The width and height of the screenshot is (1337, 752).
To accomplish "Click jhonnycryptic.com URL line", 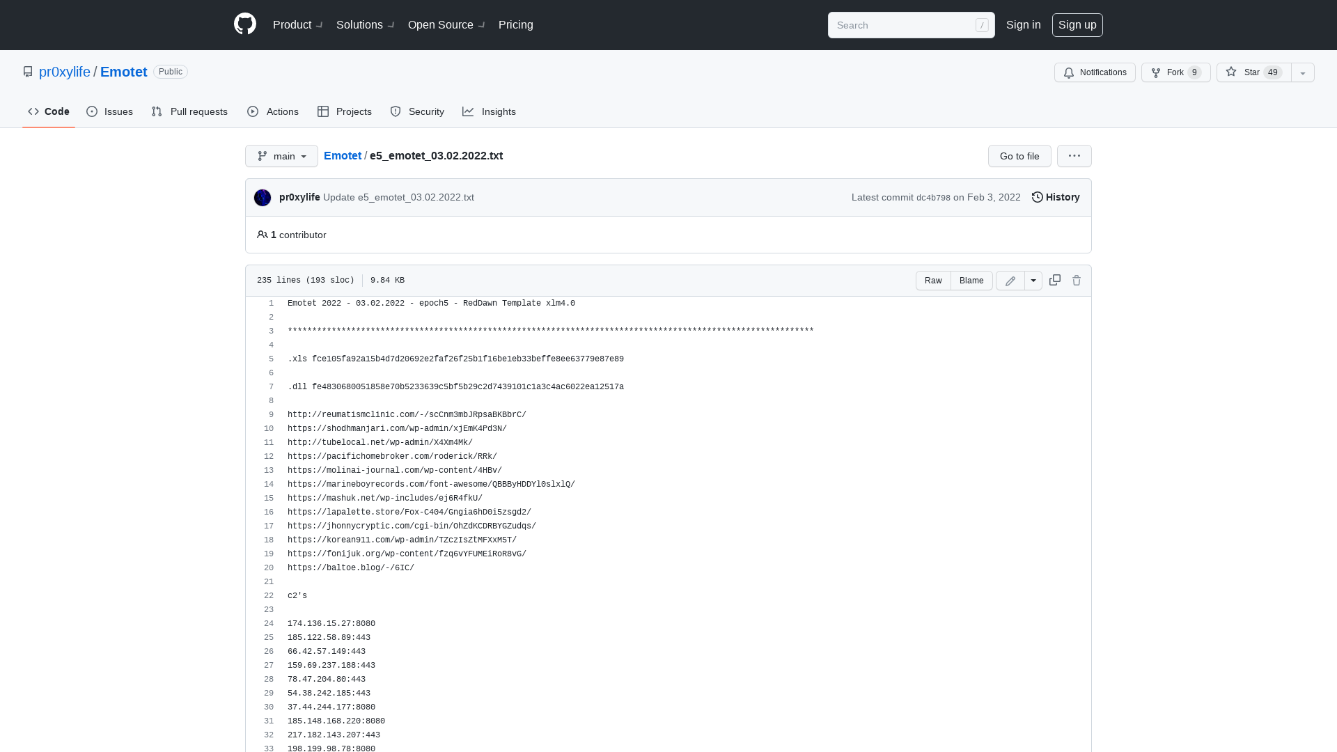I will coord(412,526).
